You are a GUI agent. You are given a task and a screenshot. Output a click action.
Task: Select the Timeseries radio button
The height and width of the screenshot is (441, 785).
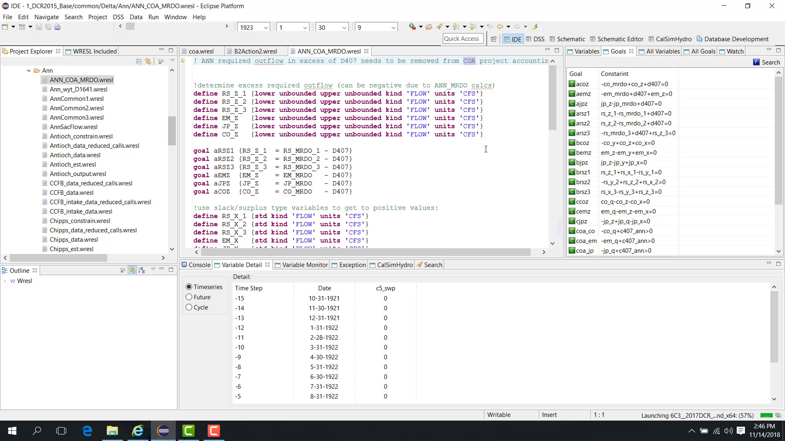click(x=189, y=287)
